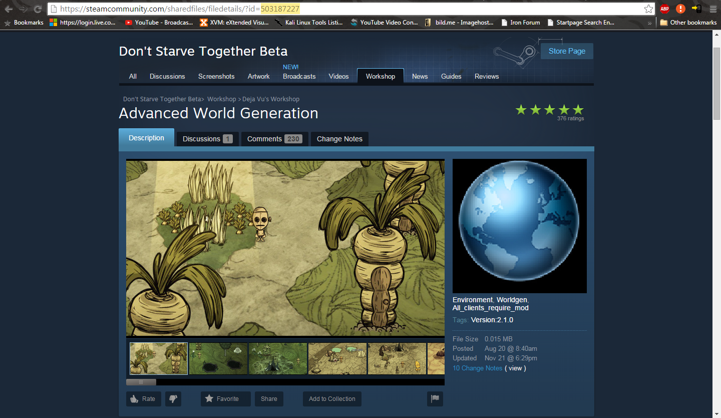Open the Comments tab showing 230 comments

(x=274, y=139)
